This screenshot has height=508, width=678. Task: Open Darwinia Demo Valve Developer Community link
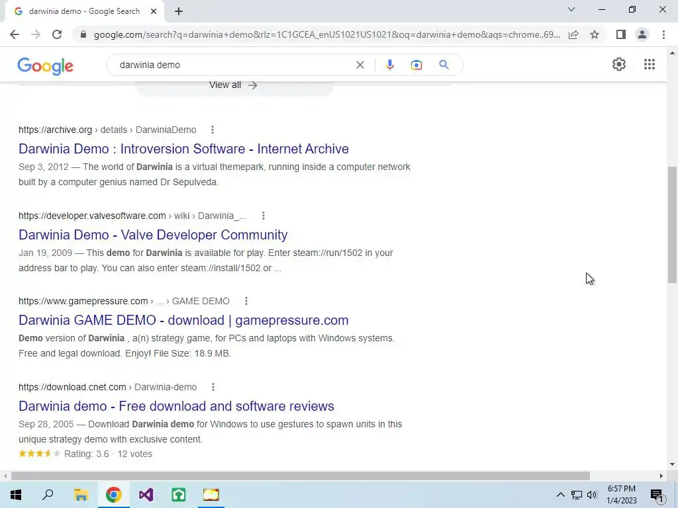tap(153, 235)
